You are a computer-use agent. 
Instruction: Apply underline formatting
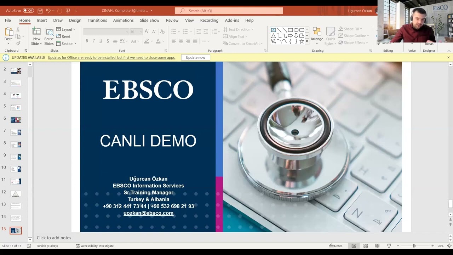[101, 41]
